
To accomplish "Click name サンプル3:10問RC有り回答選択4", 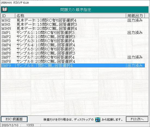I will pyautogui.click(x=46, y=41).
